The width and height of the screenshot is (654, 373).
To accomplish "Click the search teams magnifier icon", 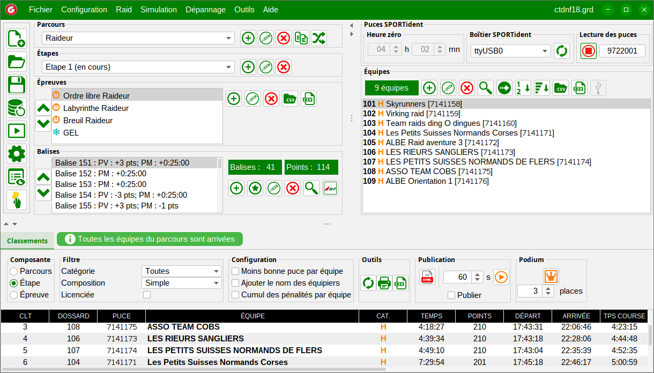I will point(486,88).
